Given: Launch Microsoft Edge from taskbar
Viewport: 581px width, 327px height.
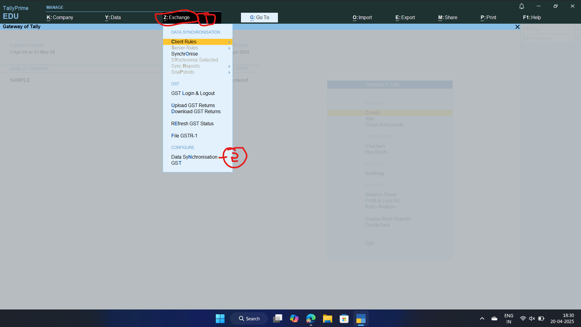Looking at the screenshot, I should tap(311, 319).
